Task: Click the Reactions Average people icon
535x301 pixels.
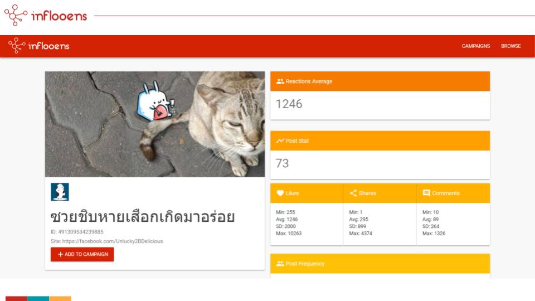Action: (x=280, y=81)
